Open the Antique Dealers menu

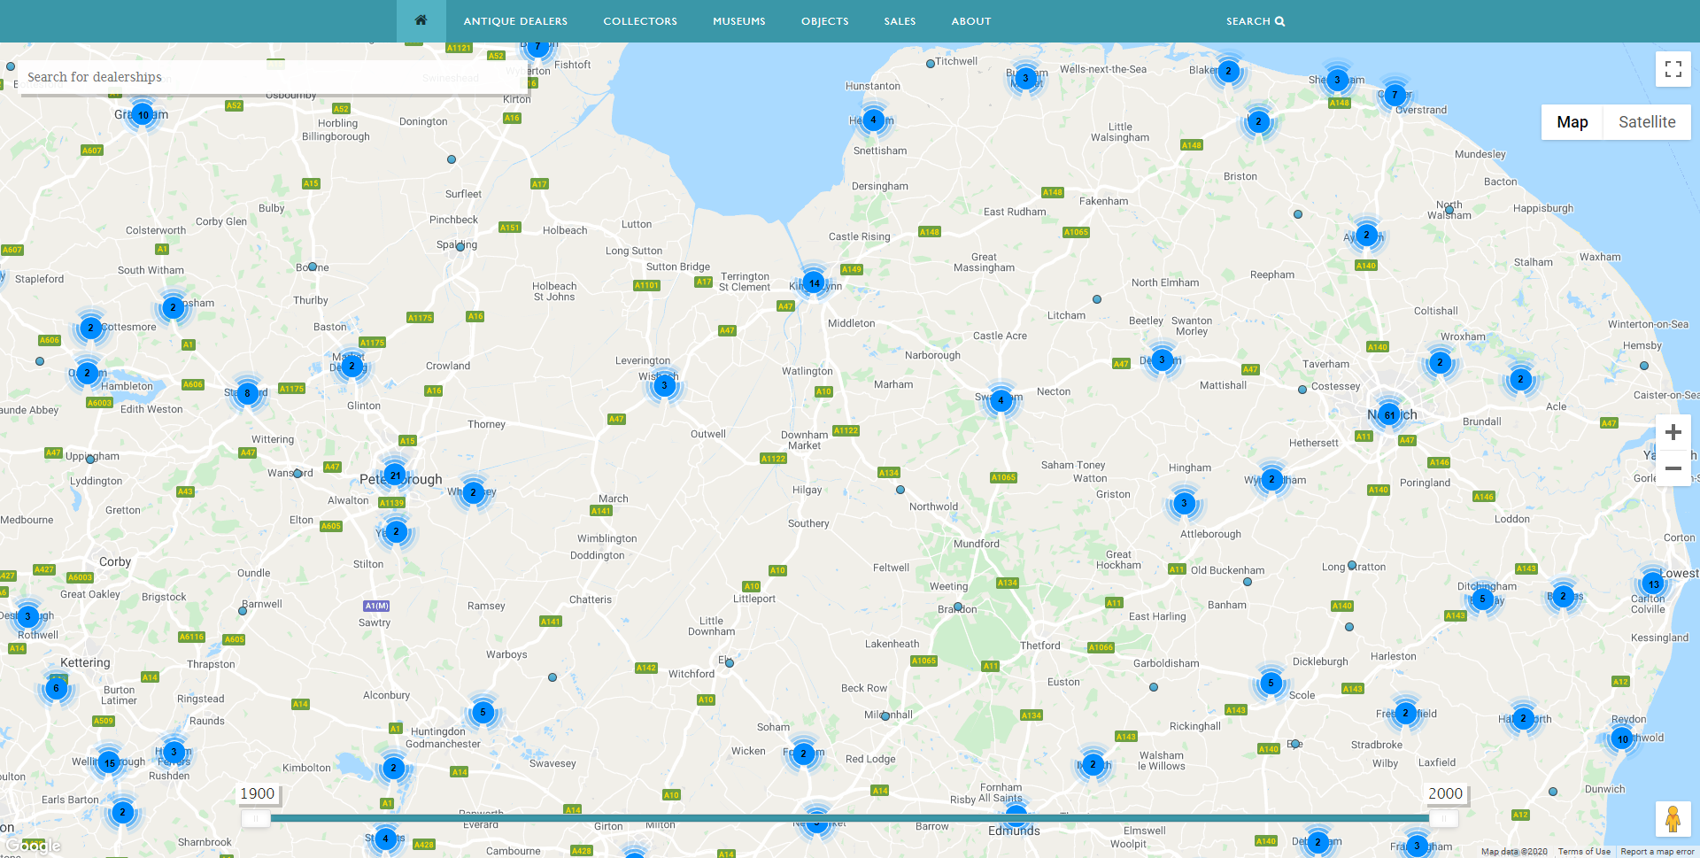[515, 21]
